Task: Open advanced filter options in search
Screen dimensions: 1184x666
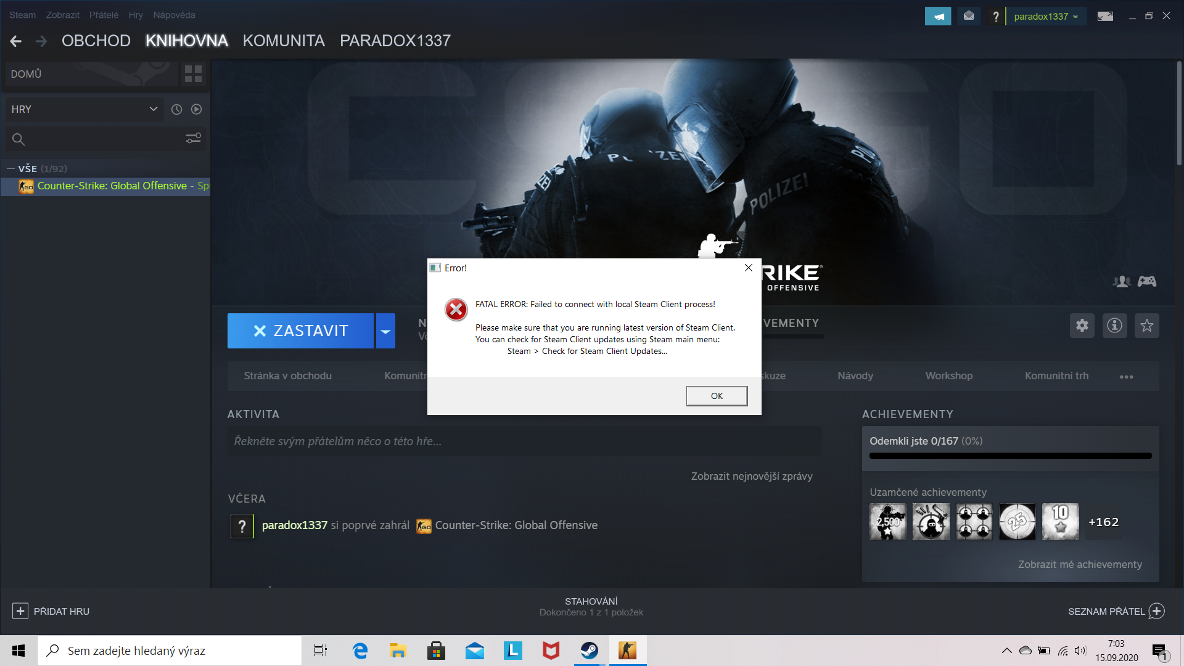Action: [x=193, y=139]
